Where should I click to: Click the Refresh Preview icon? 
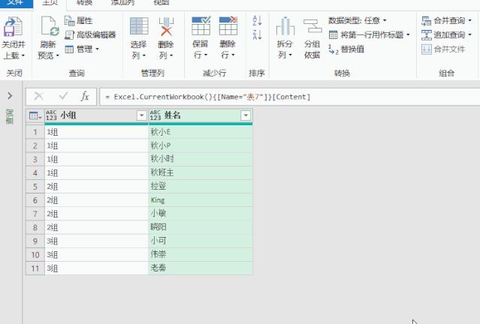(x=50, y=27)
